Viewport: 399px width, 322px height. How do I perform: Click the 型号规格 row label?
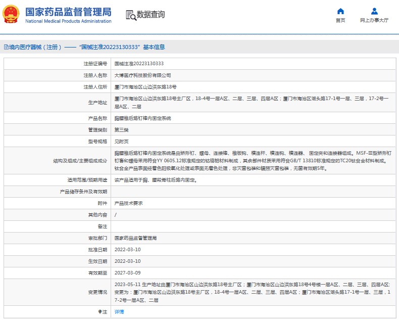point(97,142)
